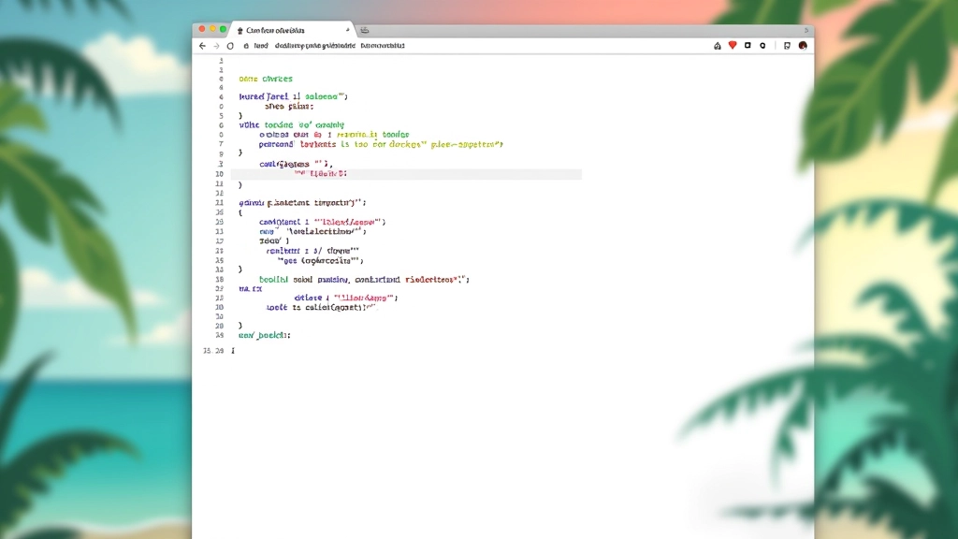The image size is (958, 539).
Task: Toggle the heart favorite icon in the toolbar
Action: pyautogui.click(x=733, y=45)
